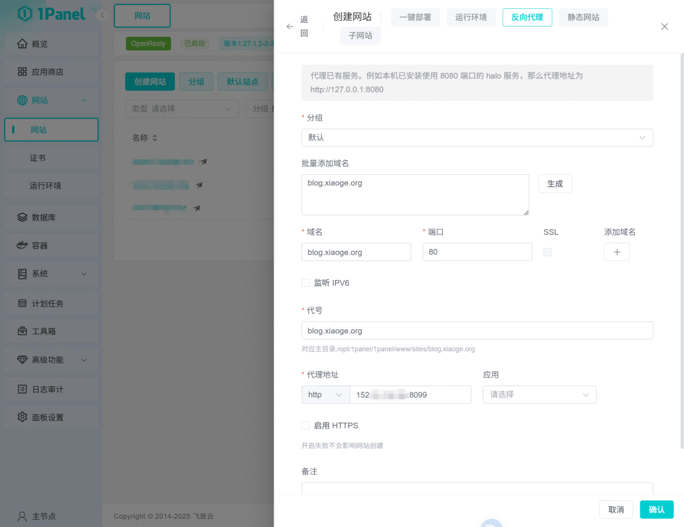Image resolution: width=684 pixels, height=527 pixels.
Task: Open the 分组 dropdown showing 默认
Action: pyautogui.click(x=477, y=137)
